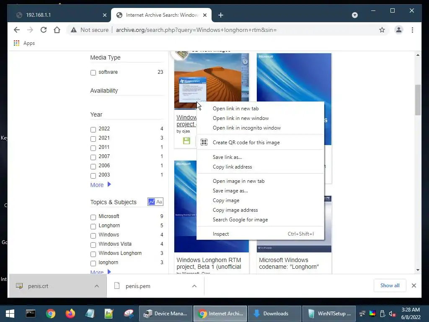Check the 2022 year filter
Screen dimensions: 429x322
click(93, 130)
